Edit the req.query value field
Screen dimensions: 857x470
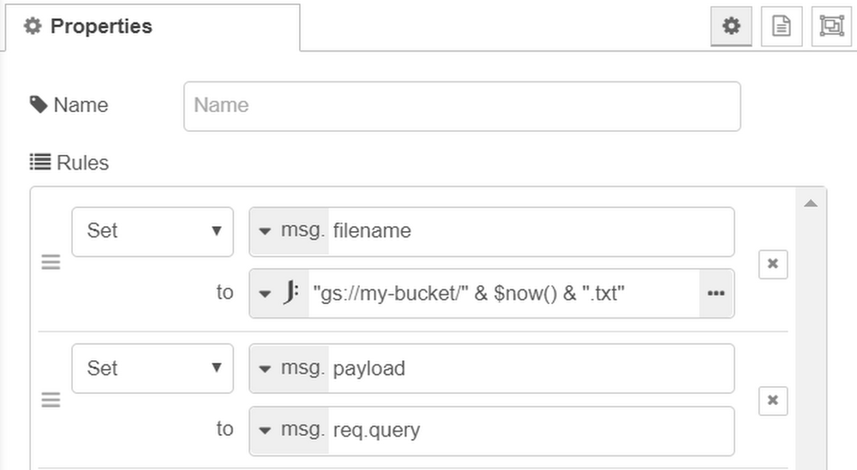[530, 430]
